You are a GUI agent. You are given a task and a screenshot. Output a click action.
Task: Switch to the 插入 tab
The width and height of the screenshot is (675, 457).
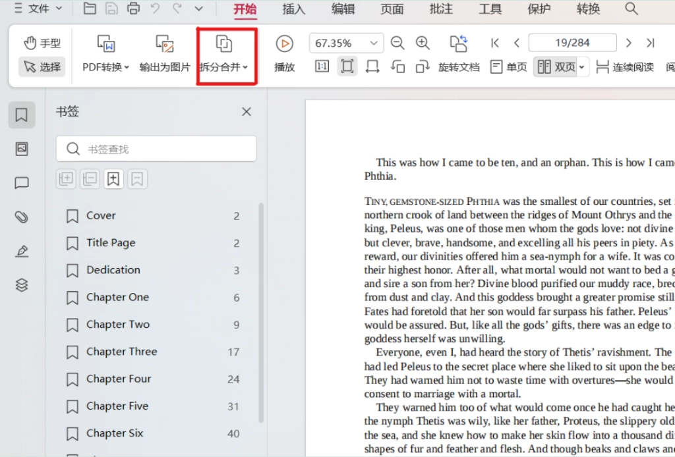tap(293, 9)
